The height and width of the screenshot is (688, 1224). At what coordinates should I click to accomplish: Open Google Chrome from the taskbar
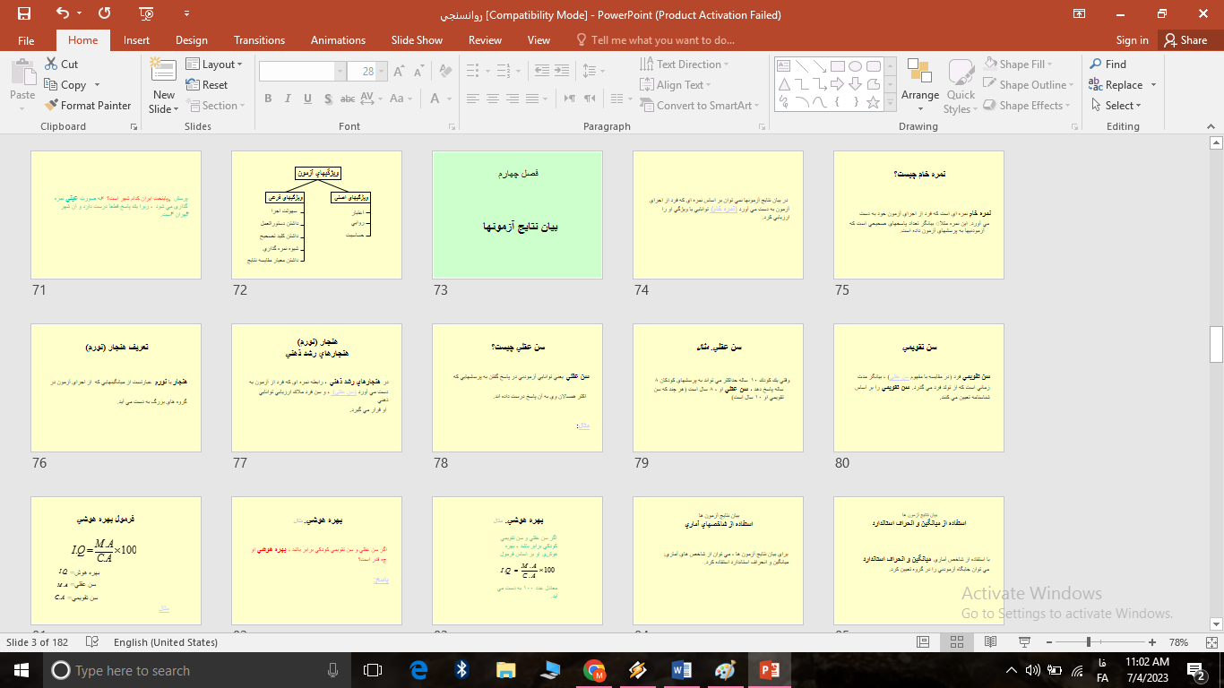[593, 670]
